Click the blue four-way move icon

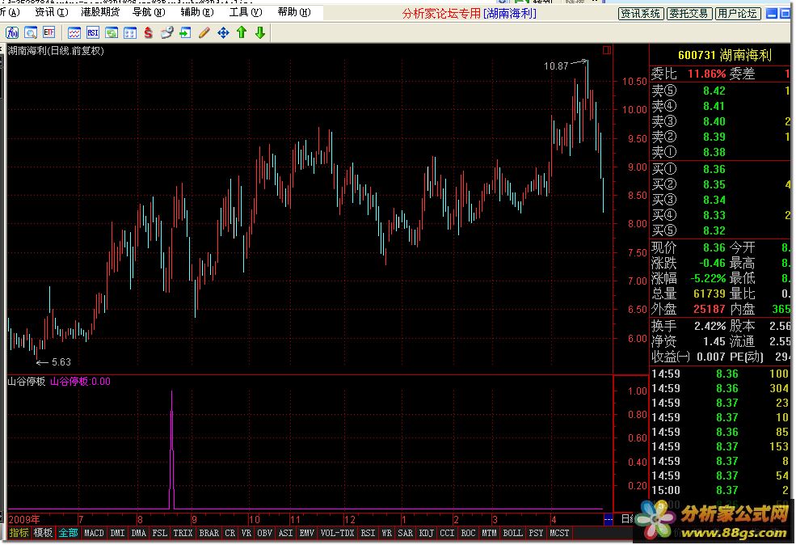[223, 33]
